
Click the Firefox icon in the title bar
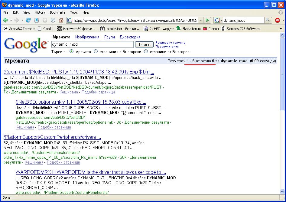[x=4, y=5]
